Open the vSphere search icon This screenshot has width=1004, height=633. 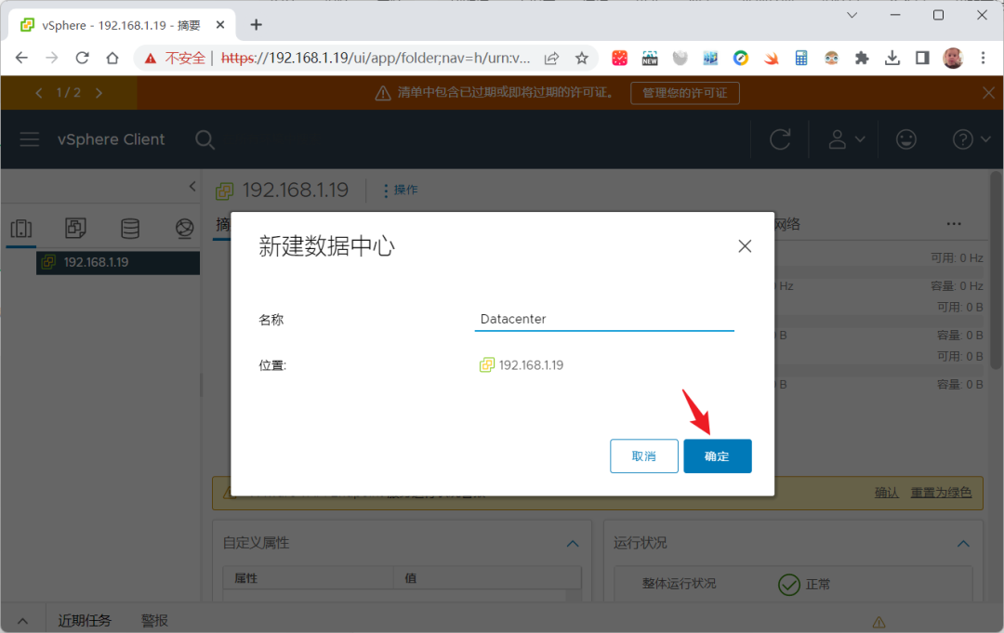pyautogui.click(x=205, y=139)
